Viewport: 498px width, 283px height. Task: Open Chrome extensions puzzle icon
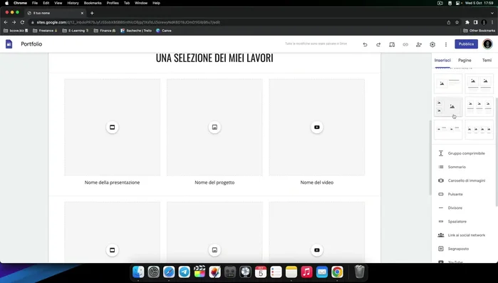[x=467, y=22]
